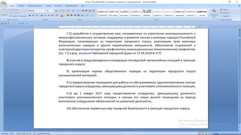Click the word count in the status bar

pyautogui.click(x=23, y=133)
